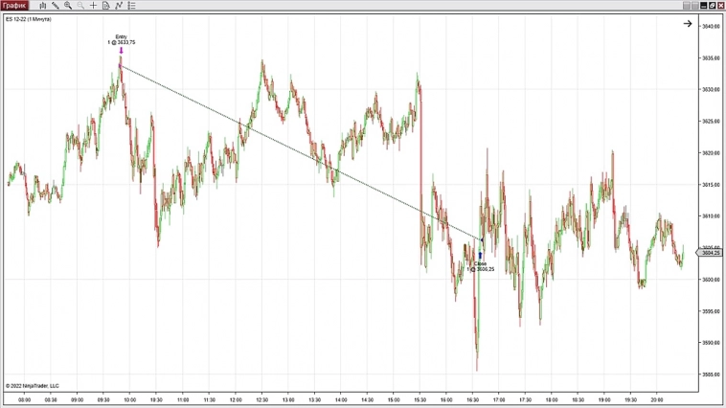Click the 10:00 time axis label

(x=130, y=399)
